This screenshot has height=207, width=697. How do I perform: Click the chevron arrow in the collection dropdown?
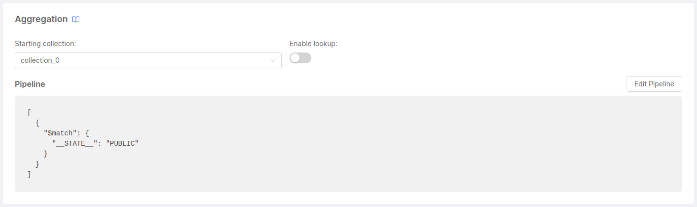click(273, 60)
